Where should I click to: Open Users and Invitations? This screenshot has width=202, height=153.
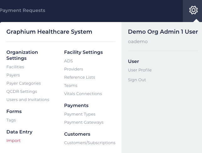28,99
